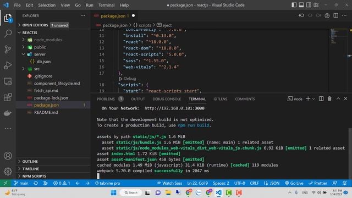Click errors and warnings count in status bar
Image resolution: width=352 pixels, height=198 pixels.
(62, 183)
